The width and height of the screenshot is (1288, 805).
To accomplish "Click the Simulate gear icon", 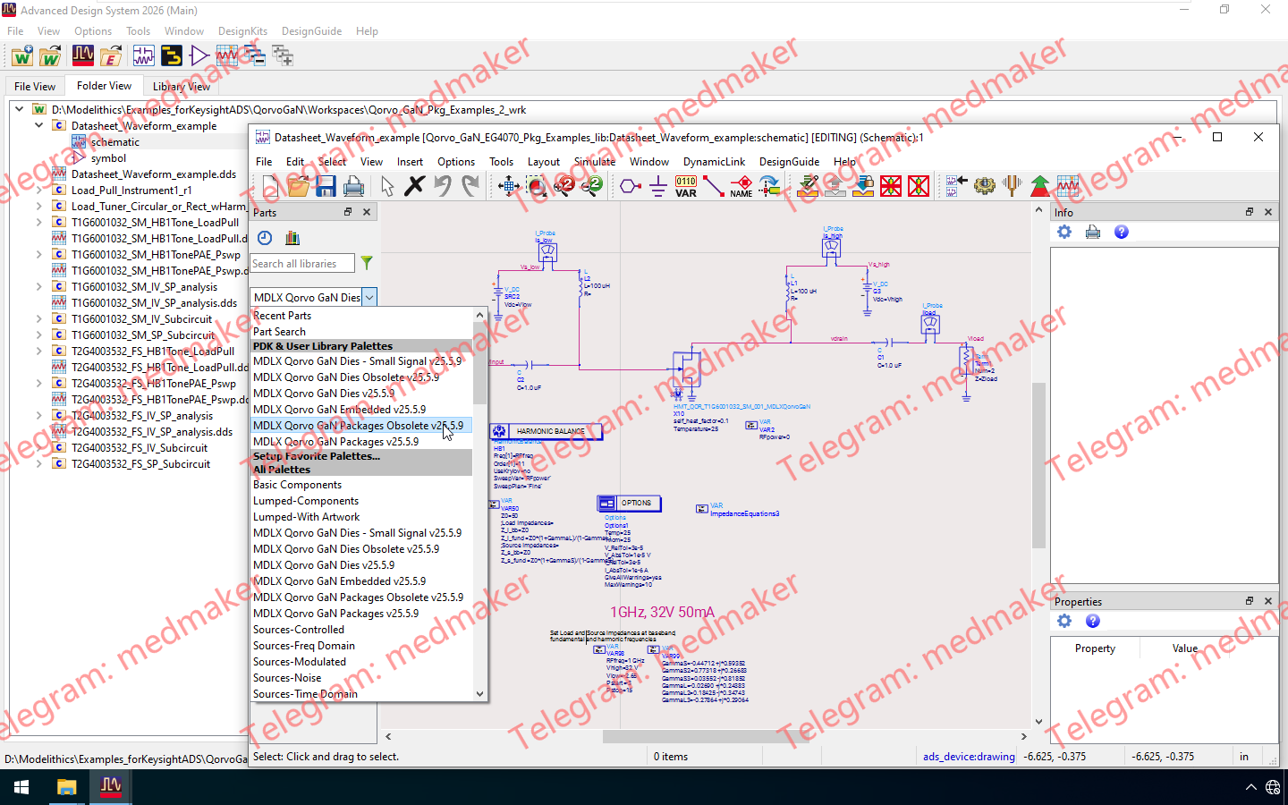I will (x=985, y=186).
